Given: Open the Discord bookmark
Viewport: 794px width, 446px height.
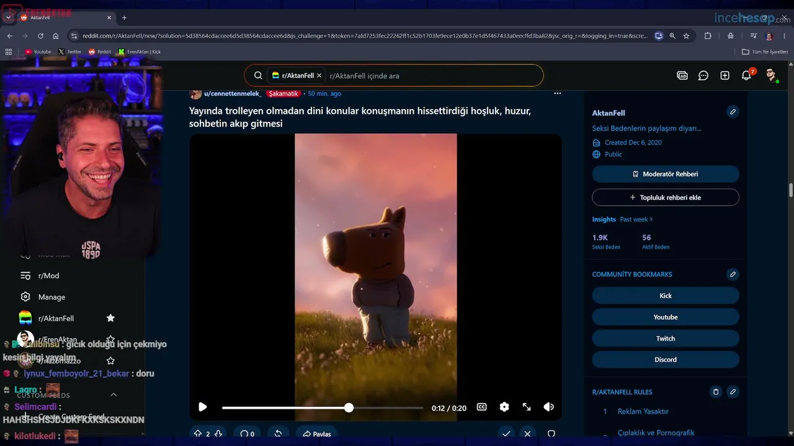Looking at the screenshot, I should pyautogui.click(x=666, y=359).
